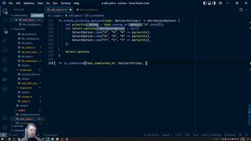This screenshot has width=251, height=141.
Task: Change the UTF-8 file encoding
Action: [x=178, y=135]
